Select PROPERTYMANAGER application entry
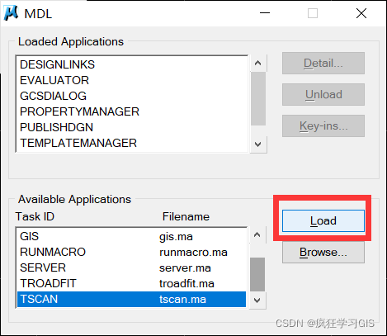This screenshot has height=336, width=387. pos(132,111)
